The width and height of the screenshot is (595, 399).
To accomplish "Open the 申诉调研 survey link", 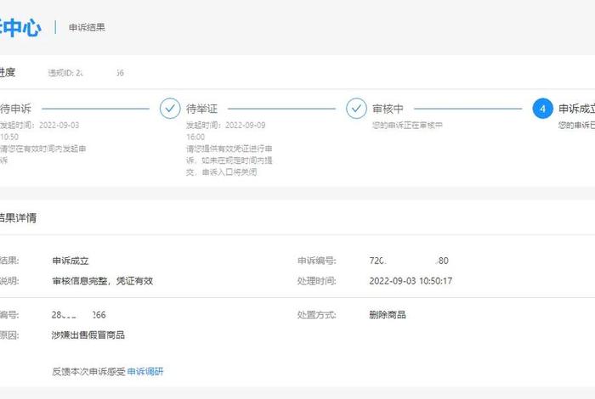I will click(145, 371).
